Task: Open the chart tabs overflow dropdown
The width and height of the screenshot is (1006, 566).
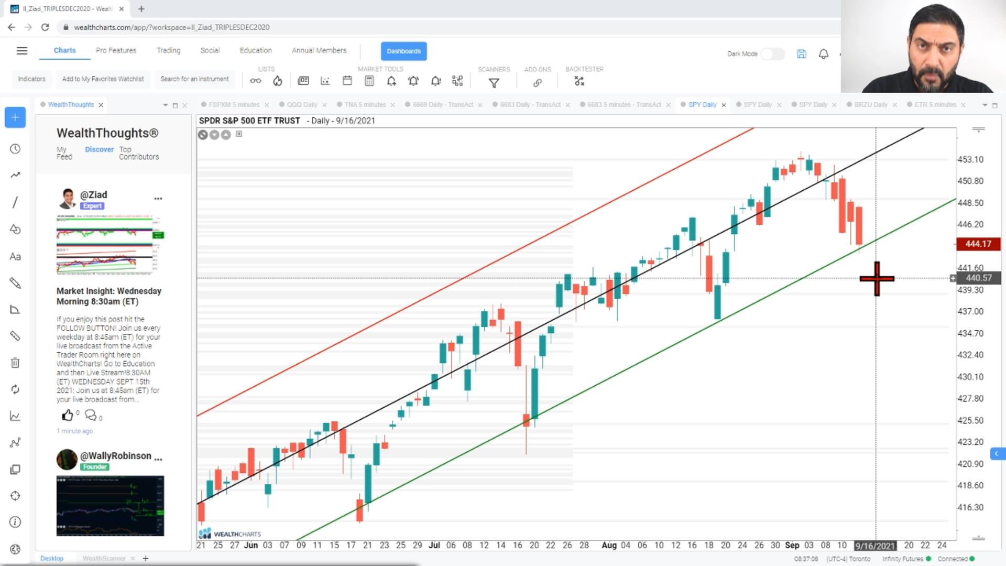Action: (x=985, y=105)
